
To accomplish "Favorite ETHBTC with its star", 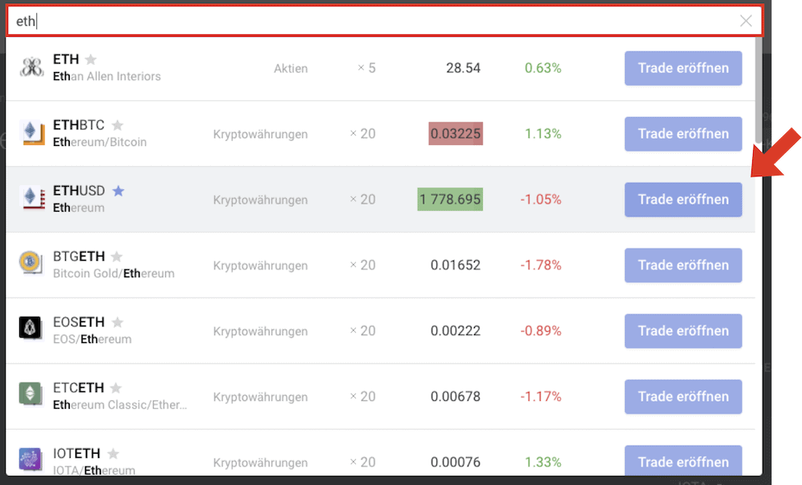I will [117, 125].
